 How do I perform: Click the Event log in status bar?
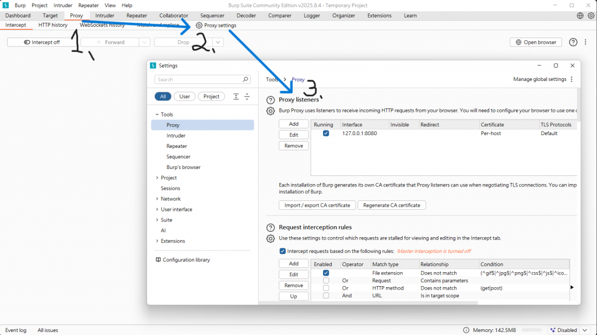tap(16, 330)
